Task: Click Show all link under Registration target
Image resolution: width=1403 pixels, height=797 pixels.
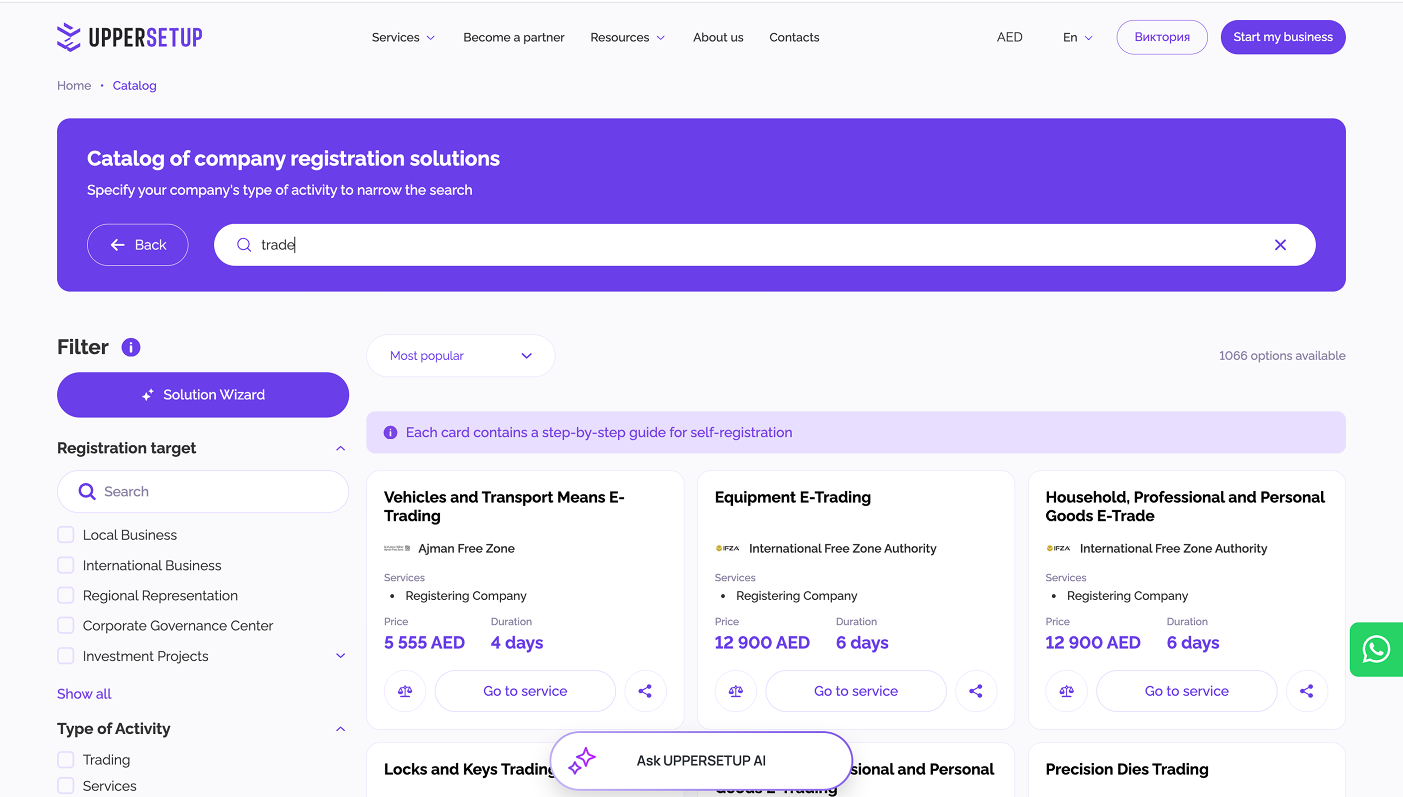Action: (84, 693)
